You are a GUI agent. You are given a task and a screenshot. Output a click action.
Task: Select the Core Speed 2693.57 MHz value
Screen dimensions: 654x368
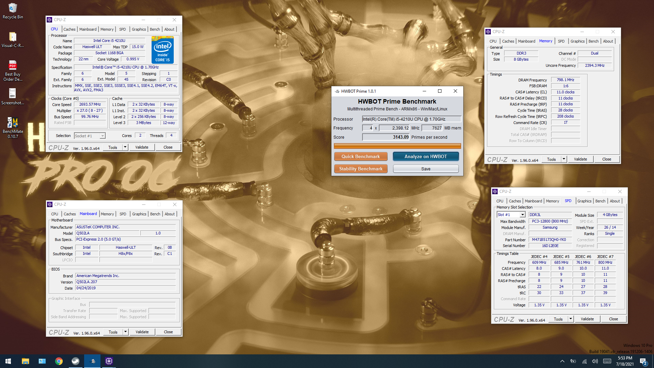coord(90,104)
